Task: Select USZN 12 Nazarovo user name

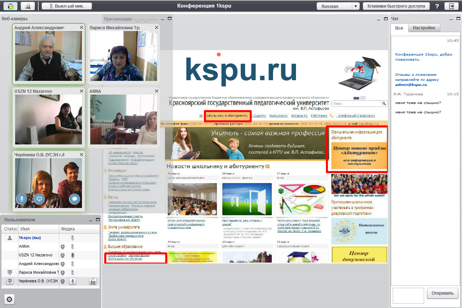Action: point(35,255)
